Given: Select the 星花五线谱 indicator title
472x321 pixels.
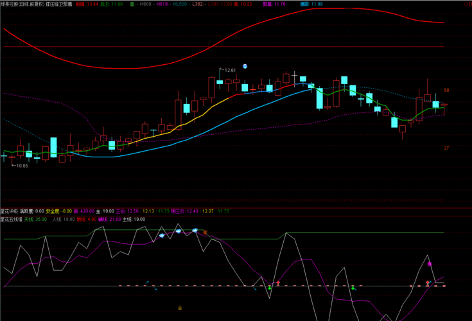Looking at the screenshot, I should click(x=11, y=220).
